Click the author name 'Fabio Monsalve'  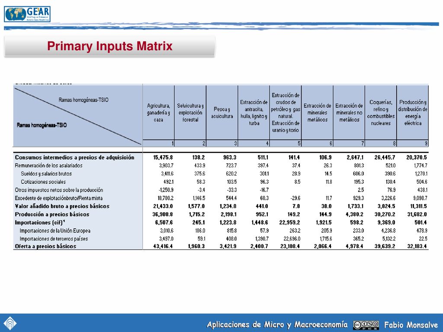point(411,325)
